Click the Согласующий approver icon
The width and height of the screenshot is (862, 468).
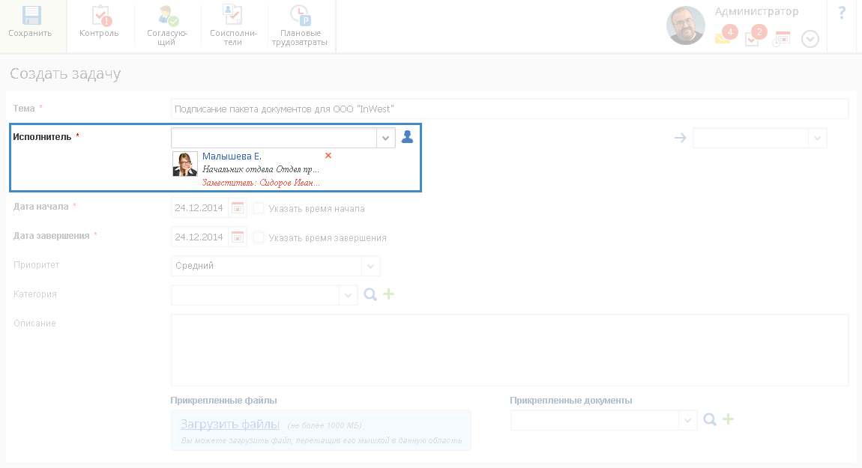(x=167, y=18)
